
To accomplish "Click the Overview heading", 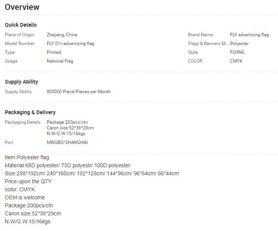I will (x=22, y=7).
